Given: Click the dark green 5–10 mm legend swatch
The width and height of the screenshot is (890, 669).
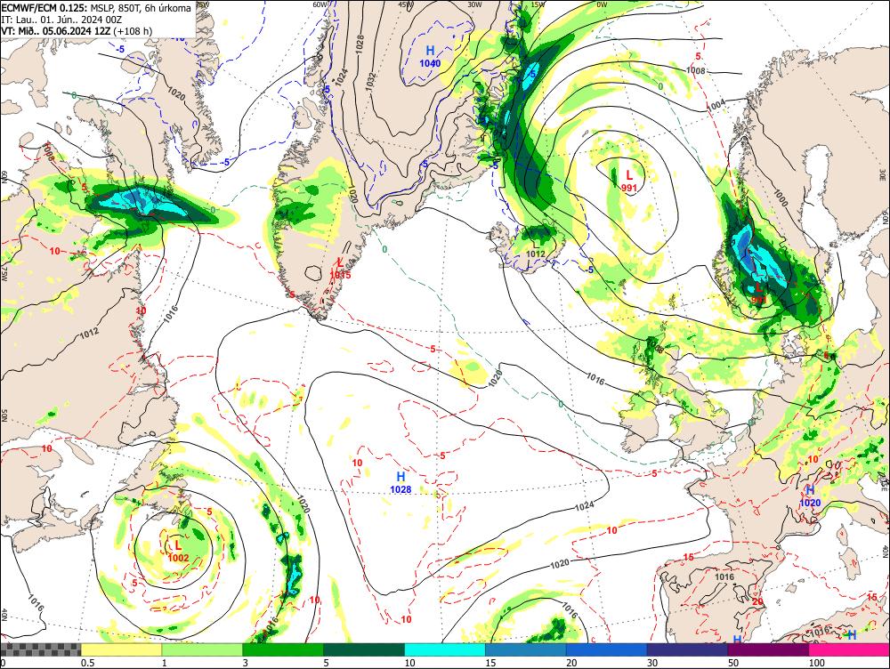Looking at the screenshot, I should pos(364,649).
